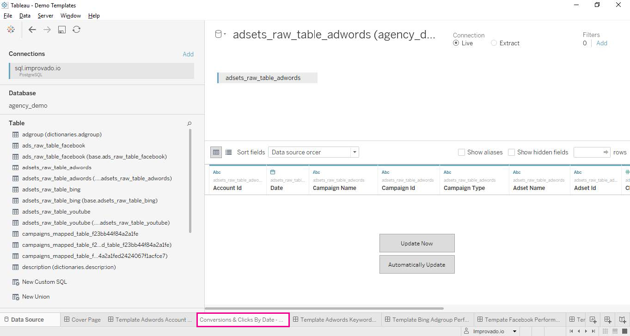The height and width of the screenshot is (336, 630).
Task: Open Template Bing Adgroup Perf tab
Action: pyautogui.click(x=428, y=319)
